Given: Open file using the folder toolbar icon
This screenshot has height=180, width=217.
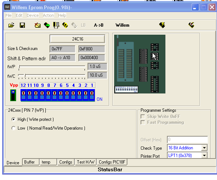Looking at the screenshot, I should tap(11, 25).
